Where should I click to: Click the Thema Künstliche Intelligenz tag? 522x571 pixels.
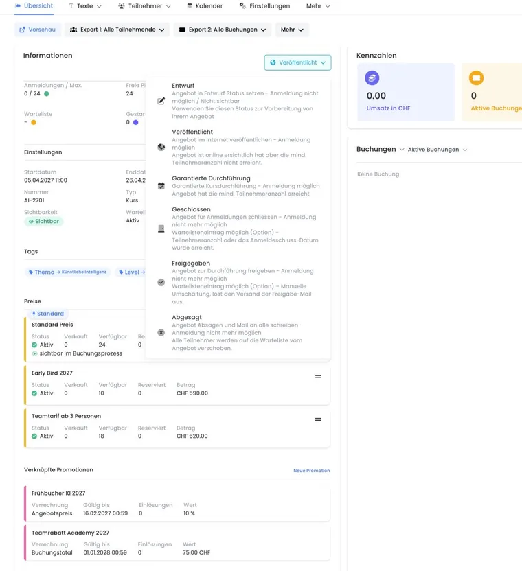pyautogui.click(x=67, y=272)
